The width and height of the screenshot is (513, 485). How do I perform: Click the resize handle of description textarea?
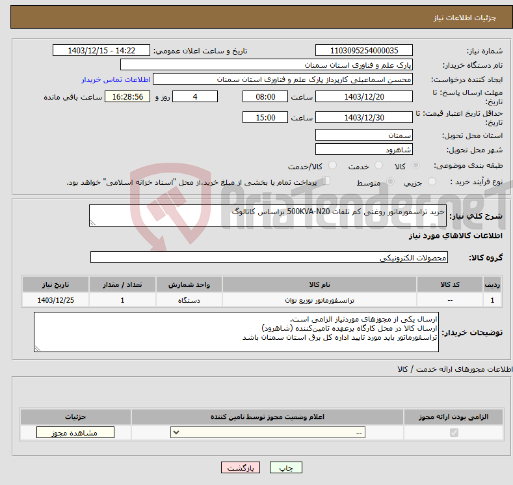93,223
